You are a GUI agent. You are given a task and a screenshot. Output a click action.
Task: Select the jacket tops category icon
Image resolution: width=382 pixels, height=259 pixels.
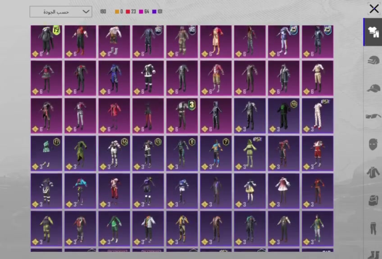tap(373, 172)
